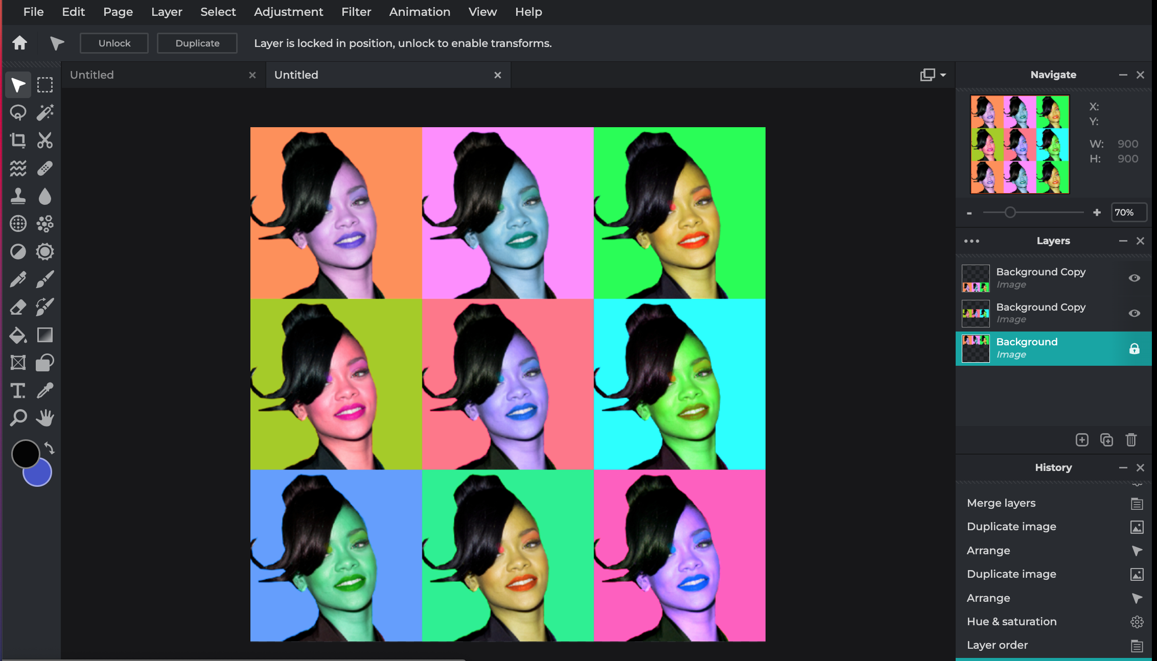Select the Dodge/Burn half-circle tool
1157x661 pixels.
click(18, 251)
